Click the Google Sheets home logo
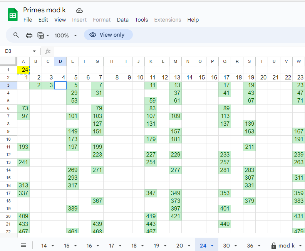The height and width of the screenshot is (251, 305). pyautogui.click(x=13, y=15)
